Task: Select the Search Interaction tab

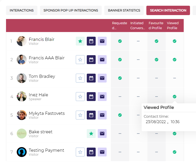Action: 168,10
